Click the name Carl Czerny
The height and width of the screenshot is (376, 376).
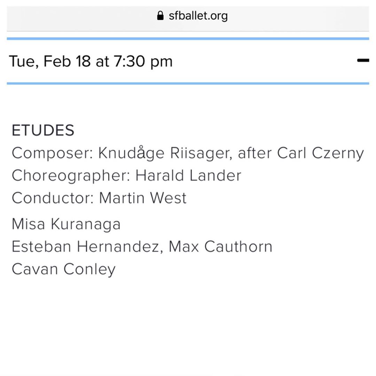pos(320,153)
